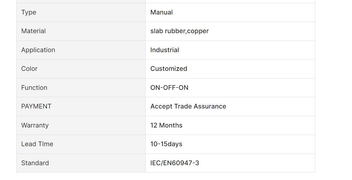Select the 12 Months warranty value
Screen dimensions: 352x180
pos(166,125)
